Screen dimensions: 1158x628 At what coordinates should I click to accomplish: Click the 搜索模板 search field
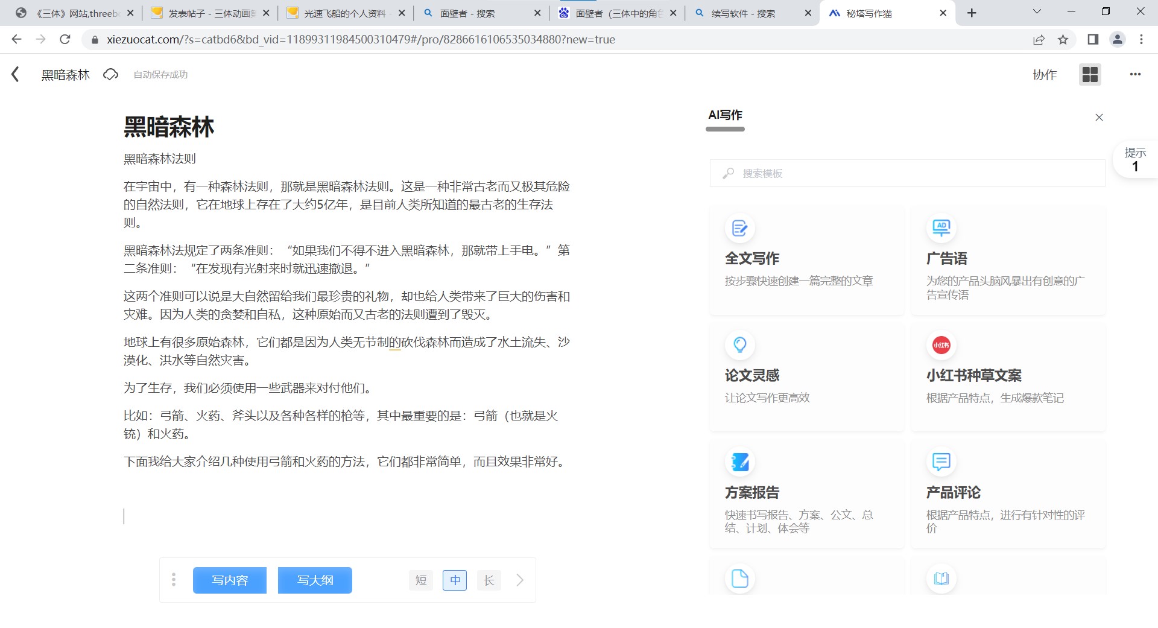coord(907,173)
